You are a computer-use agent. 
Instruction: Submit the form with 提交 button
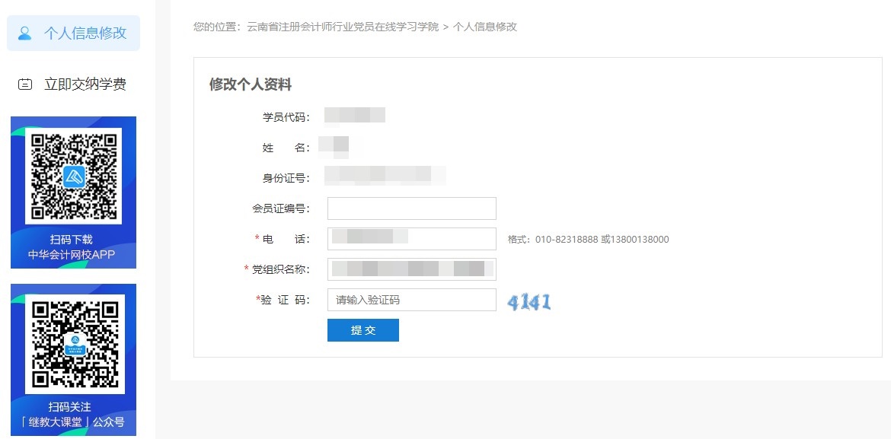pos(363,330)
